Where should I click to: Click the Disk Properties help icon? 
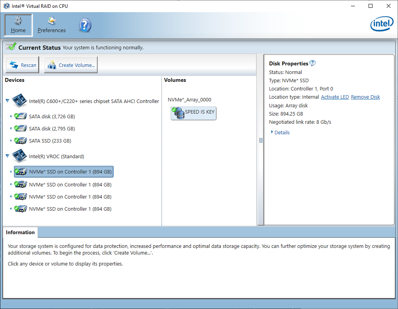click(313, 63)
